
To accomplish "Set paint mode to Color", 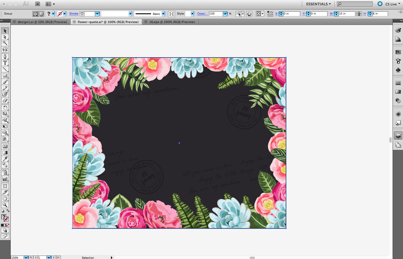I will pos(2,225).
